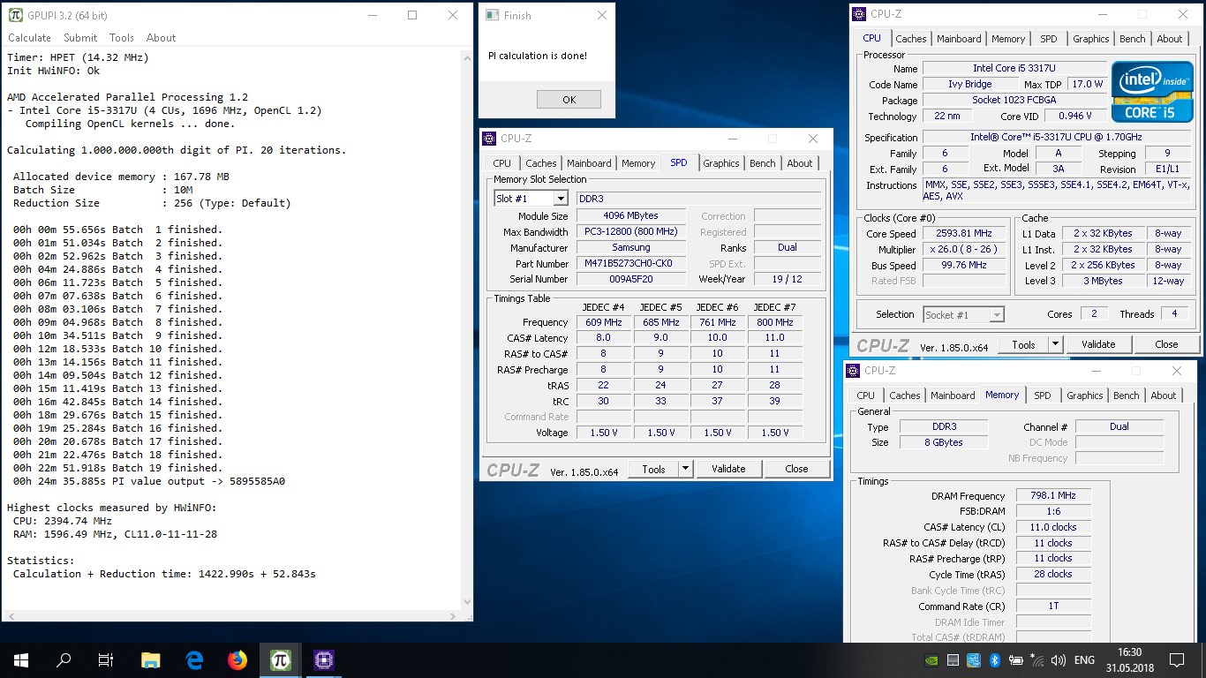The image size is (1206, 678).
Task: Select Memory tab in the CPU-Z SPD window
Action: click(x=637, y=163)
